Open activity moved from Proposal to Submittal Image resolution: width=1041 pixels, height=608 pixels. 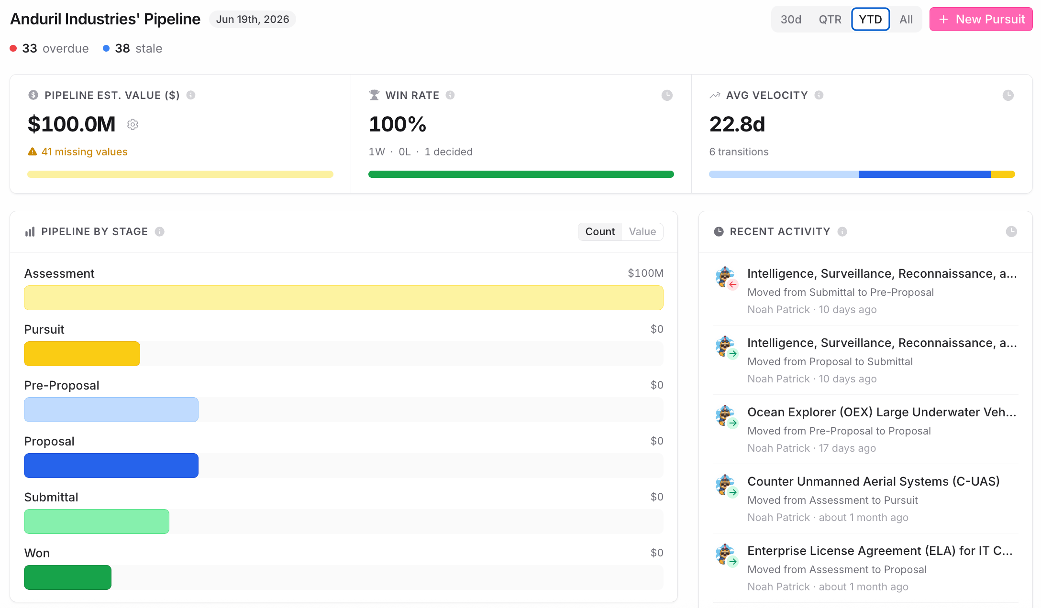coord(865,360)
